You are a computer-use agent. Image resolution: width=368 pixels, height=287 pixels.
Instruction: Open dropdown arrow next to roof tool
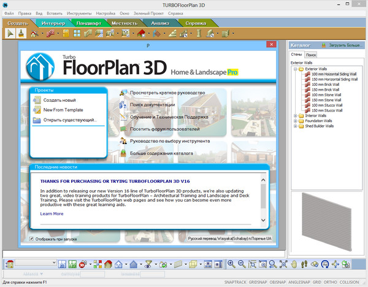149,34
